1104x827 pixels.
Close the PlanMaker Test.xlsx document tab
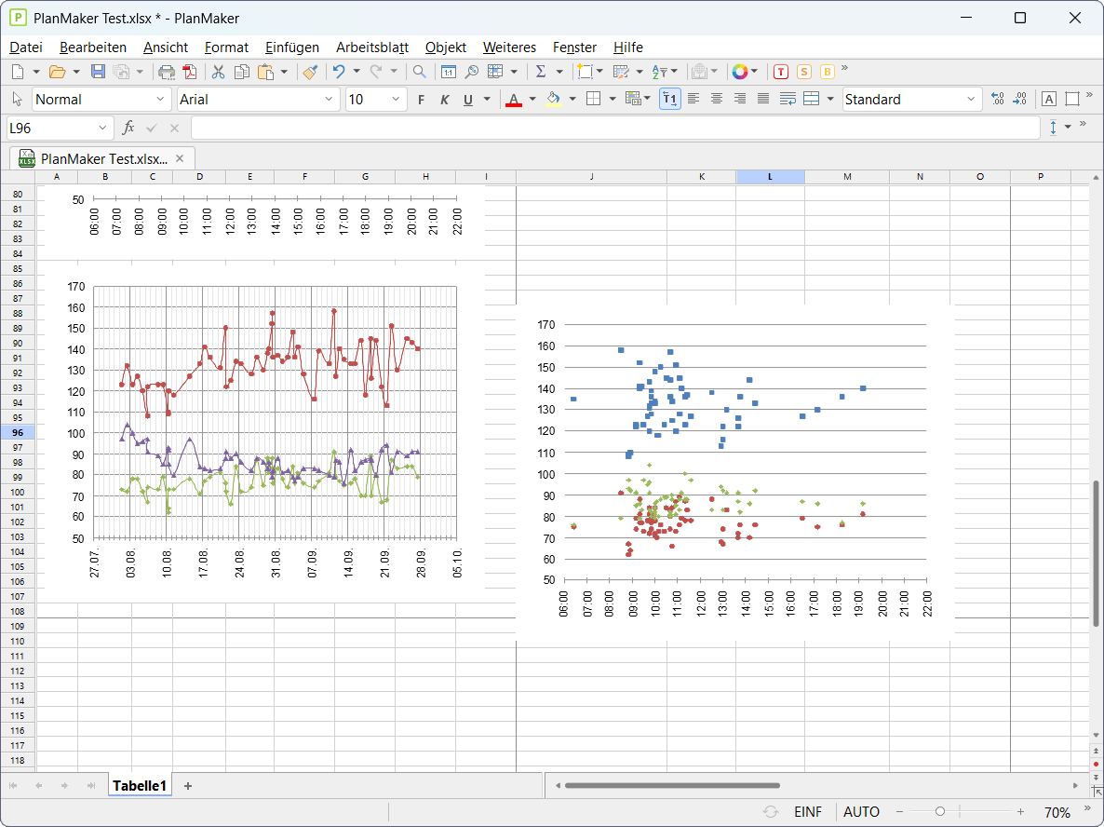click(180, 158)
